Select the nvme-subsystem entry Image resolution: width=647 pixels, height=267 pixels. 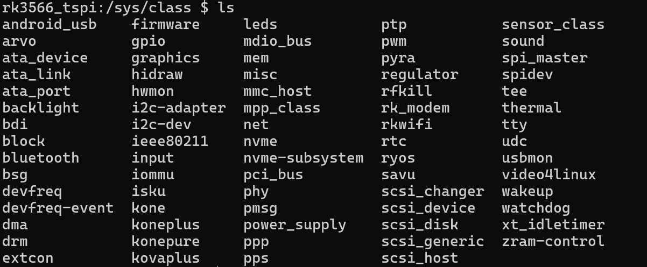coord(304,158)
